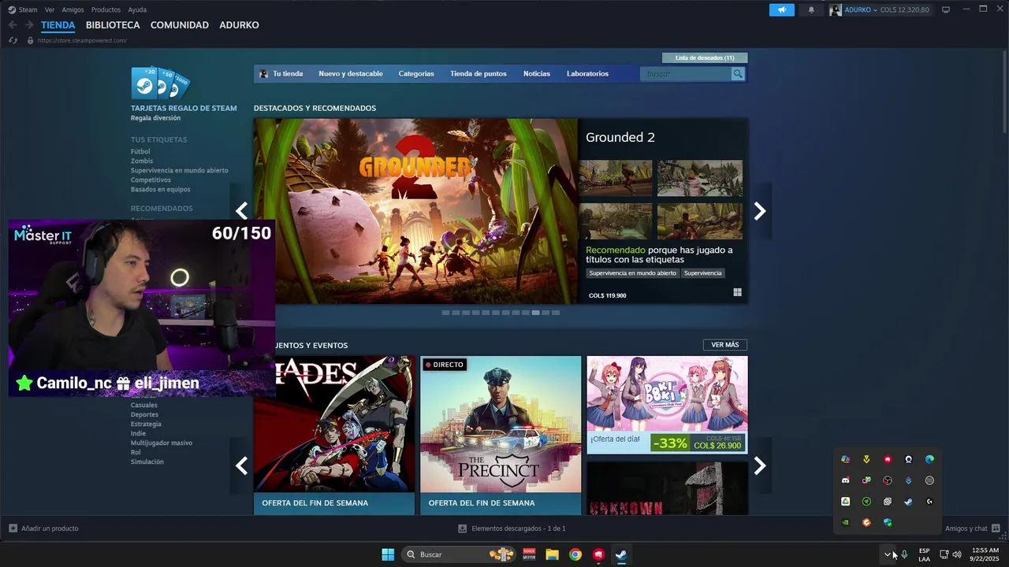Image resolution: width=1009 pixels, height=567 pixels.
Task: Reload the store page
Action: tap(13, 40)
